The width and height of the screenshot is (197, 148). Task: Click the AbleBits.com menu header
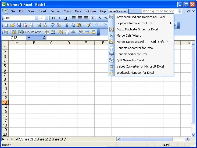(x=118, y=11)
